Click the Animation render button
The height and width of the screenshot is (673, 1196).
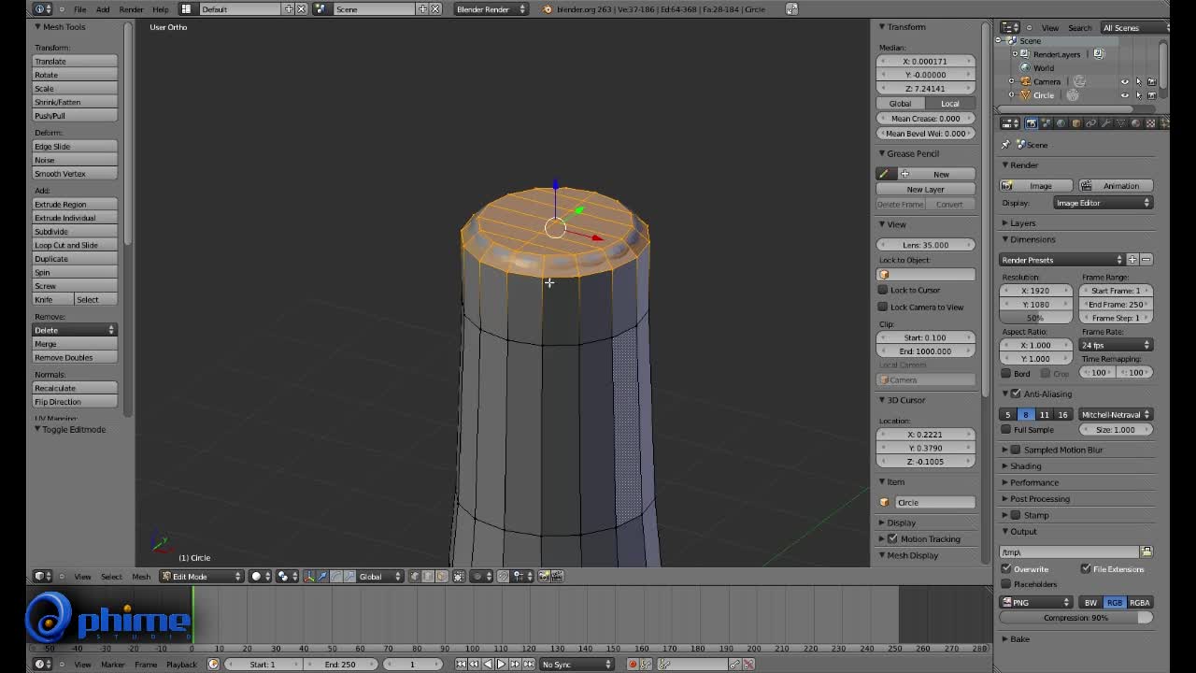click(x=1116, y=185)
